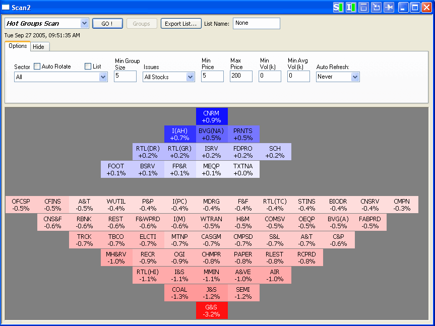
Task: Click the green S indicator icon in title bar
Action: tap(338, 7)
